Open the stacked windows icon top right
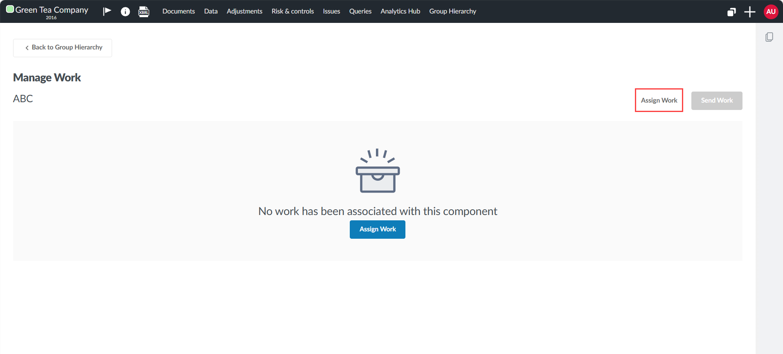The width and height of the screenshot is (783, 354). click(x=731, y=12)
